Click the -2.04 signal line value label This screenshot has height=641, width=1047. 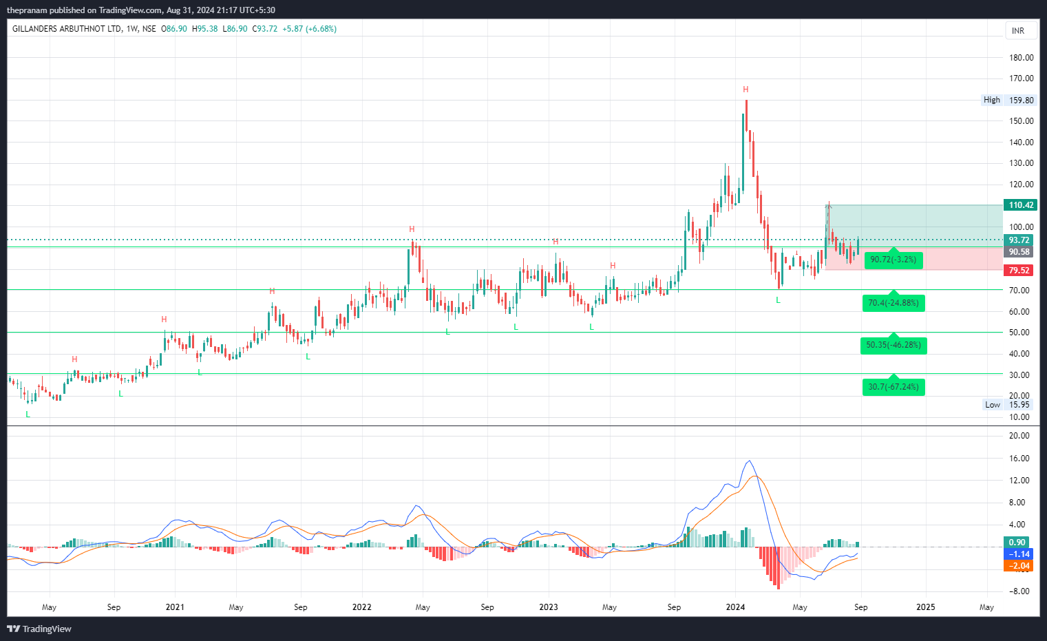click(1019, 566)
